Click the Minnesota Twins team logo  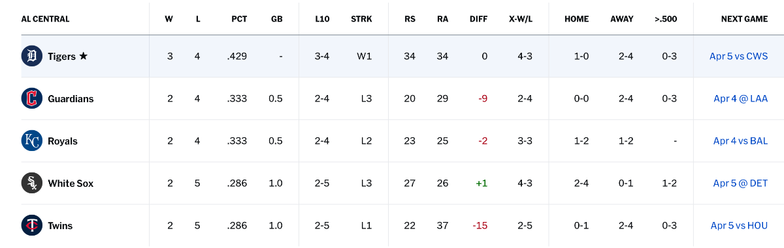[x=32, y=226]
